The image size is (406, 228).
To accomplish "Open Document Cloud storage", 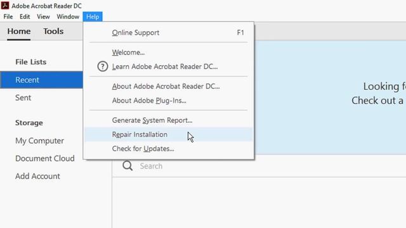I will coord(45,158).
